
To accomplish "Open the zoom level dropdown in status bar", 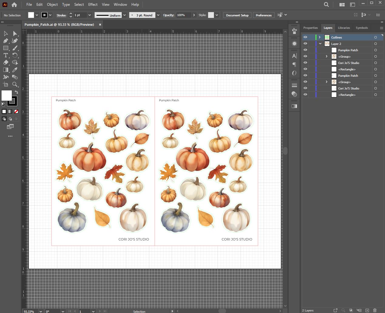I will coord(41,311).
